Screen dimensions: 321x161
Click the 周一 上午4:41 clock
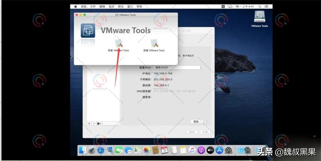pos(245,6)
